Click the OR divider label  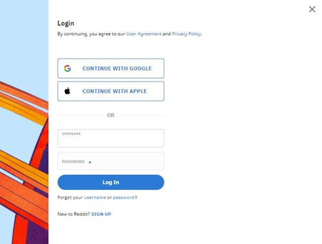(x=111, y=115)
